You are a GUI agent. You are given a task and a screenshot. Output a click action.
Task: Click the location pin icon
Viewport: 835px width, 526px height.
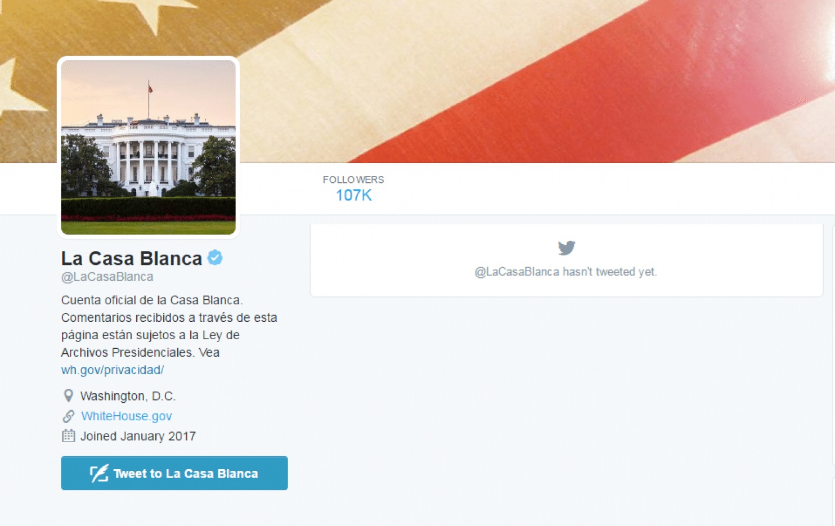69,396
